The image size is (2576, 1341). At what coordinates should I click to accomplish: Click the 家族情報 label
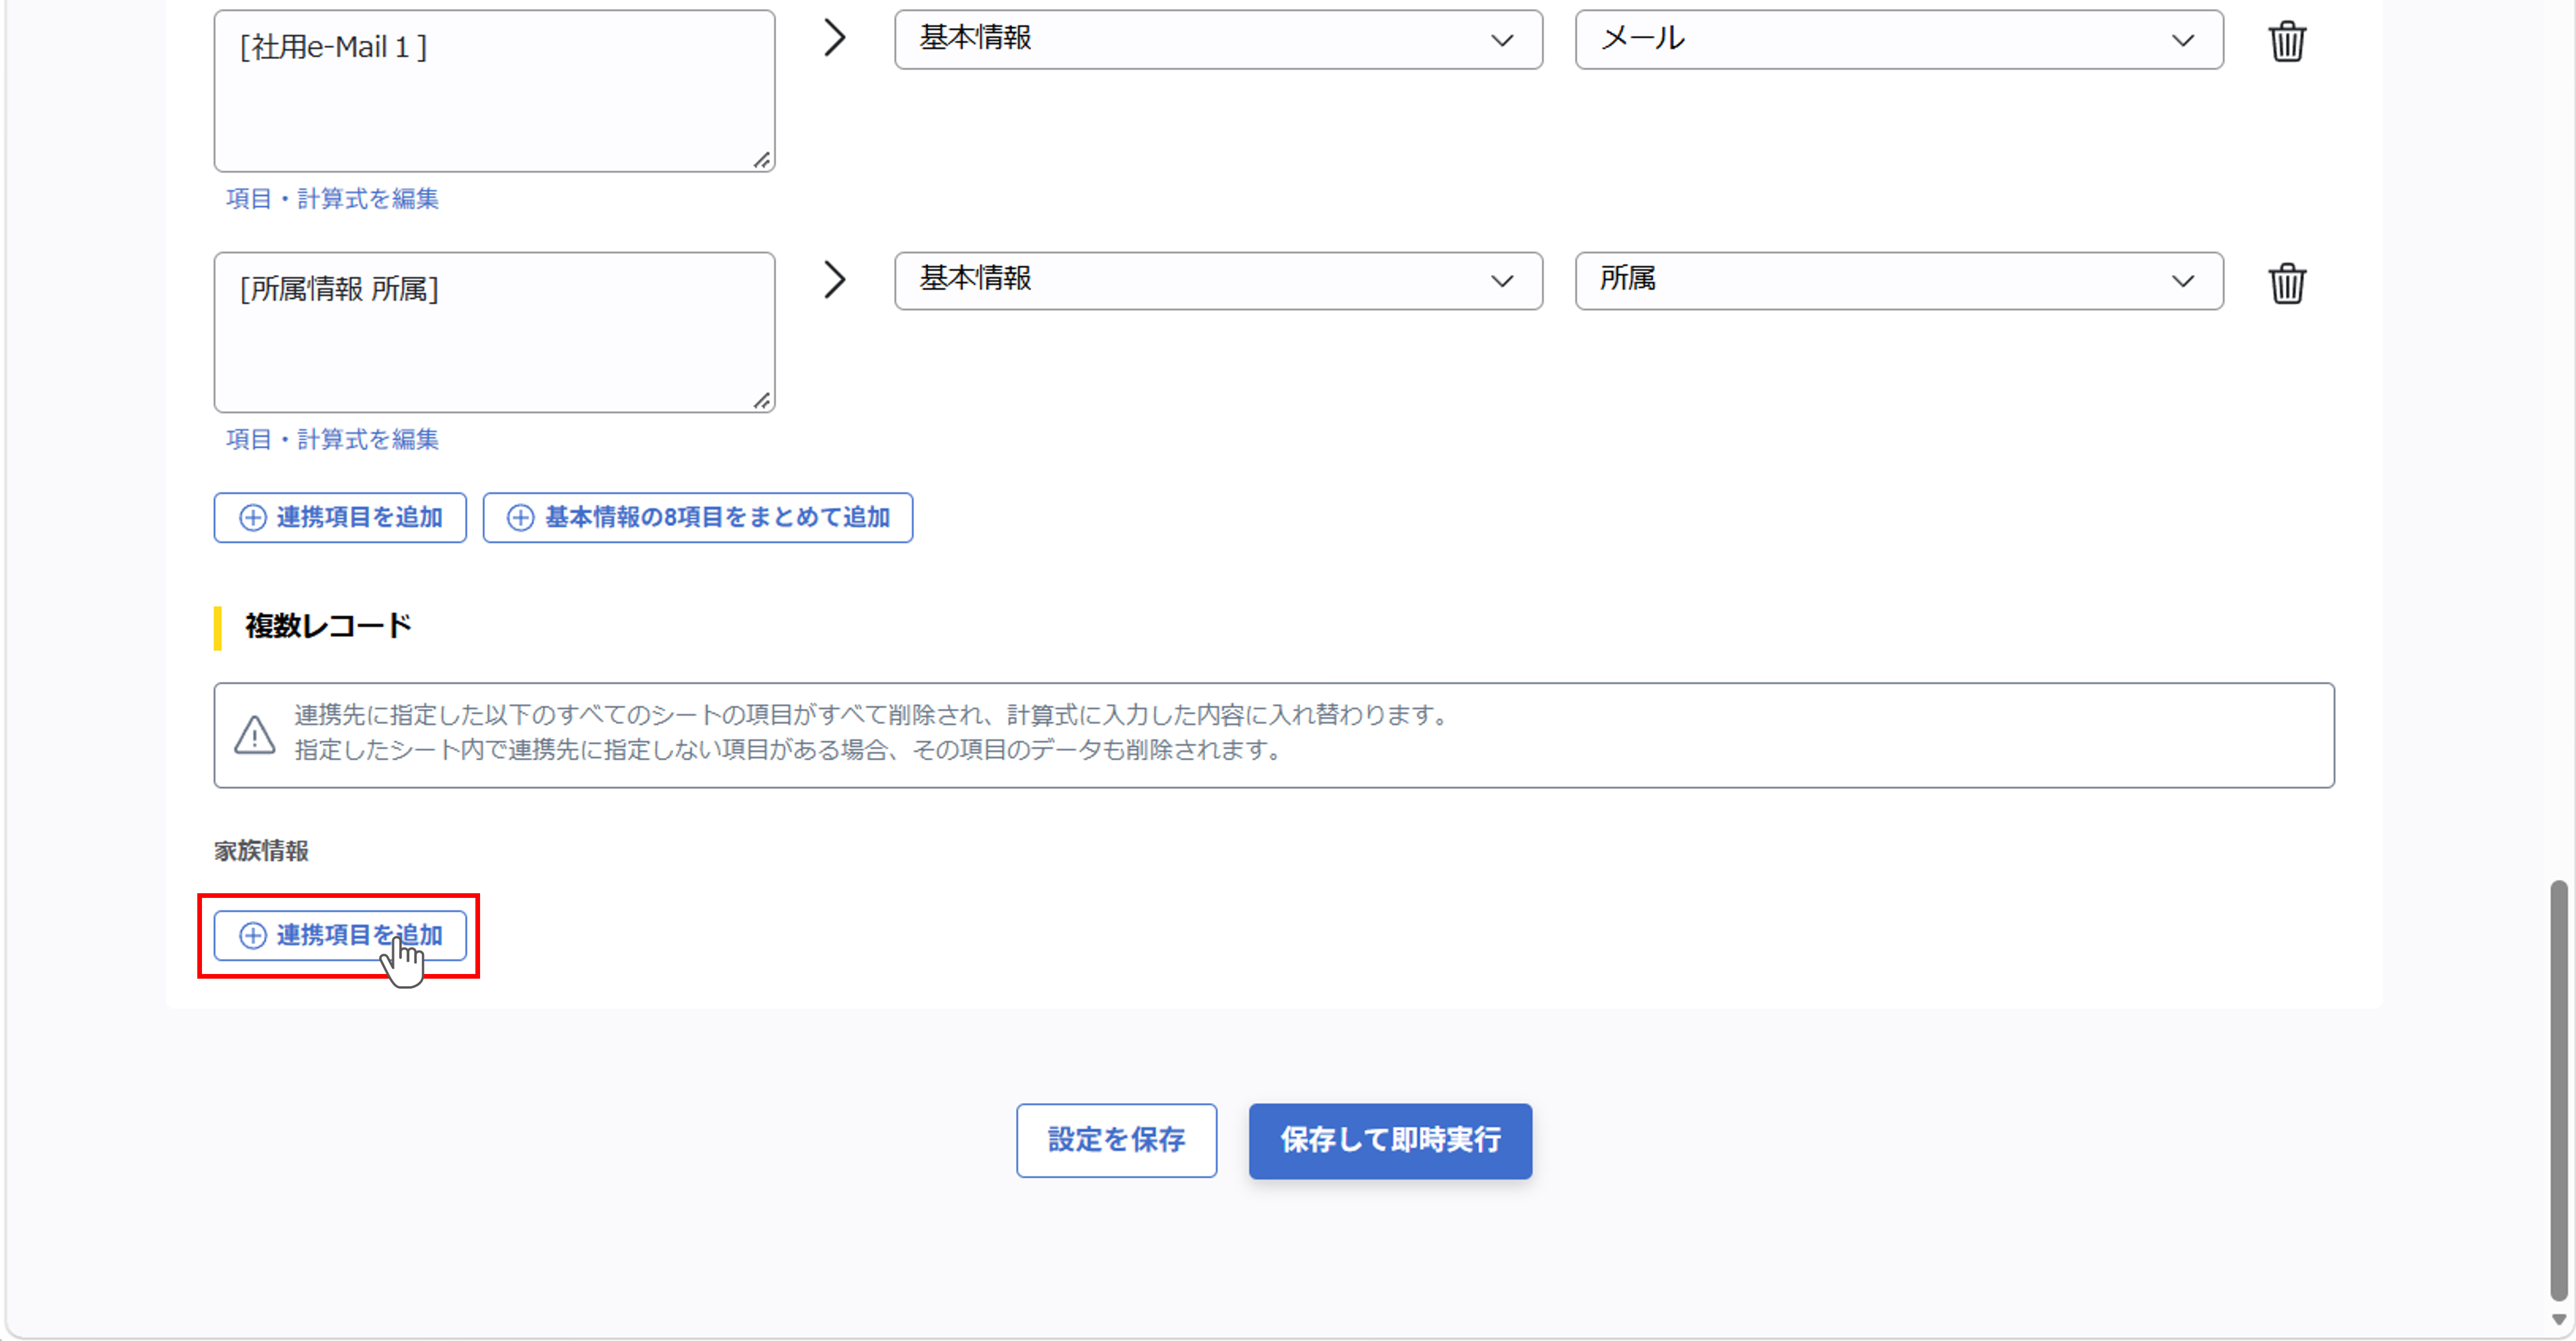[x=261, y=851]
